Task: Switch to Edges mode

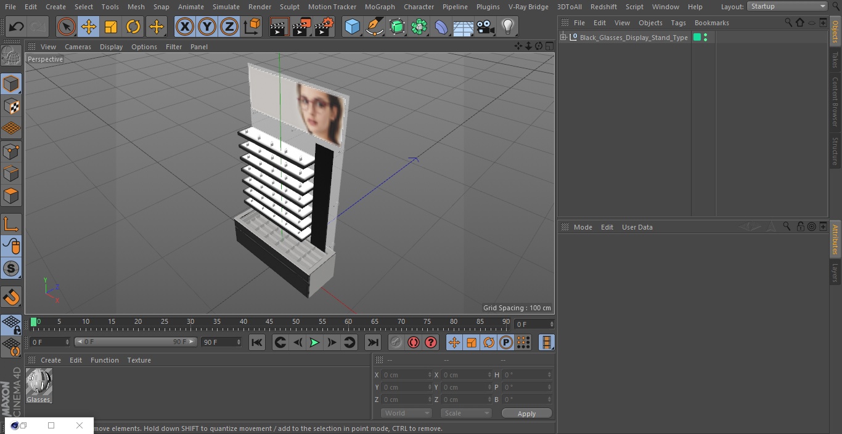Action: pos(11,174)
